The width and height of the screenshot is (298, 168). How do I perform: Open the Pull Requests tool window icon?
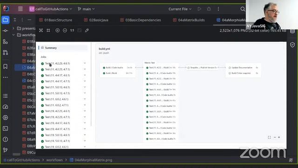pos(5,52)
